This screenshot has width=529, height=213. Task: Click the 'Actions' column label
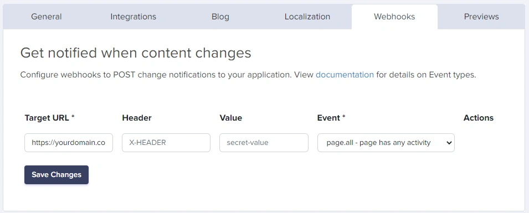pos(479,118)
